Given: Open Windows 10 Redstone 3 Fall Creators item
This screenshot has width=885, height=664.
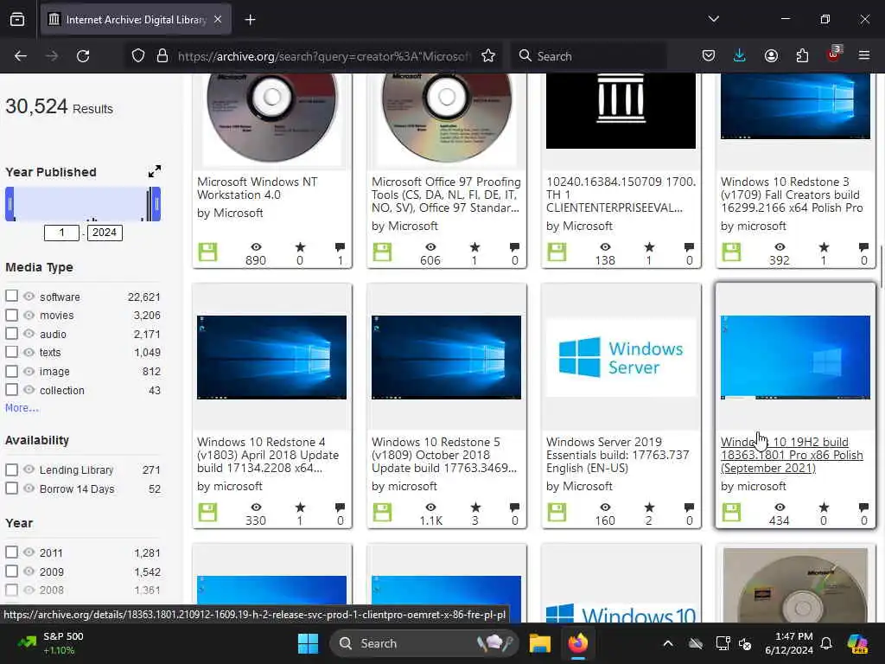Looking at the screenshot, I should (792, 195).
